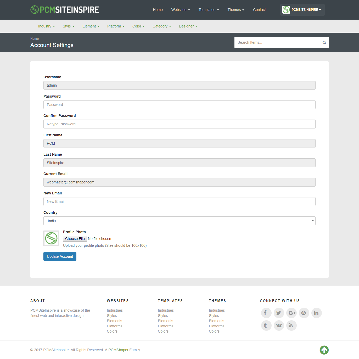This screenshot has width=359, height=359.
Task: Click the search magnifier icon
Action: [324, 42]
